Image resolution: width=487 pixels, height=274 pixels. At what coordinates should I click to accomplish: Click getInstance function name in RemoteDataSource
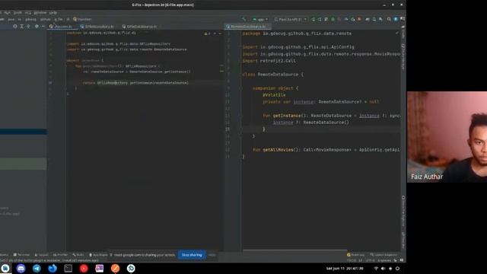click(x=287, y=116)
